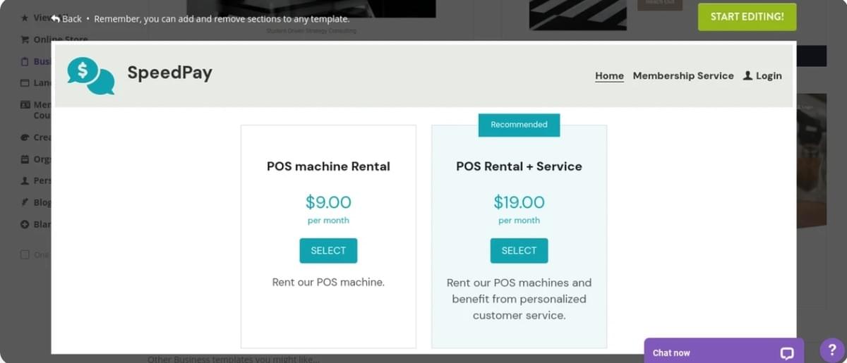Click the Membership card icon in sidebar
This screenshot has height=363, width=847.
(x=25, y=104)
